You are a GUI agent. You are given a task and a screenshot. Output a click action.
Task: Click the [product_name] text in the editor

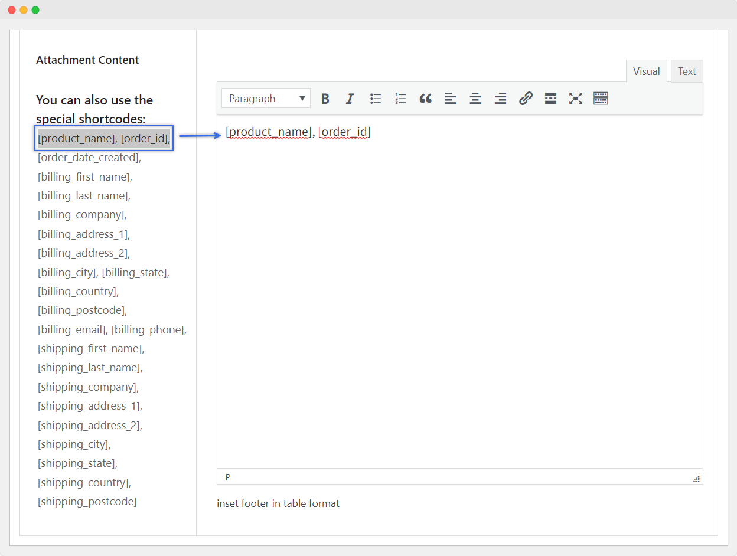click(268, 132)
